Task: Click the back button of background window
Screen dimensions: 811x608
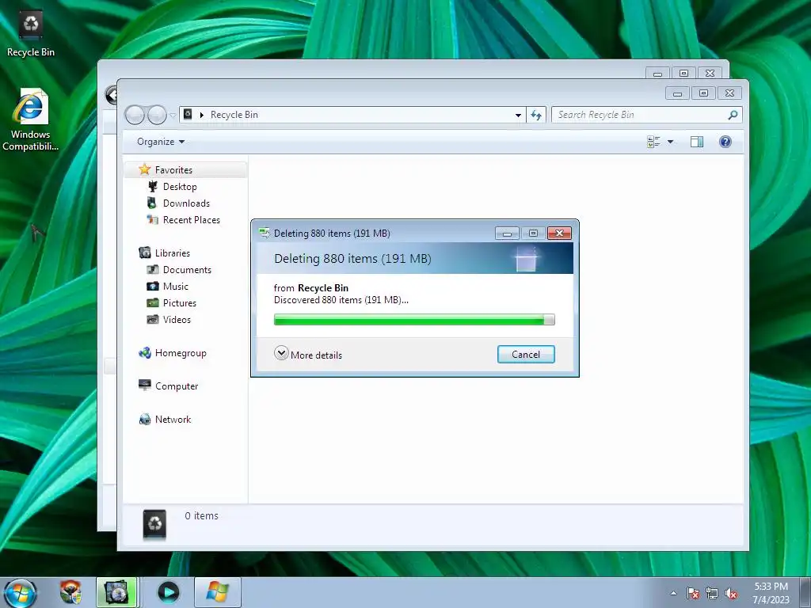Action: coord(110,95)
